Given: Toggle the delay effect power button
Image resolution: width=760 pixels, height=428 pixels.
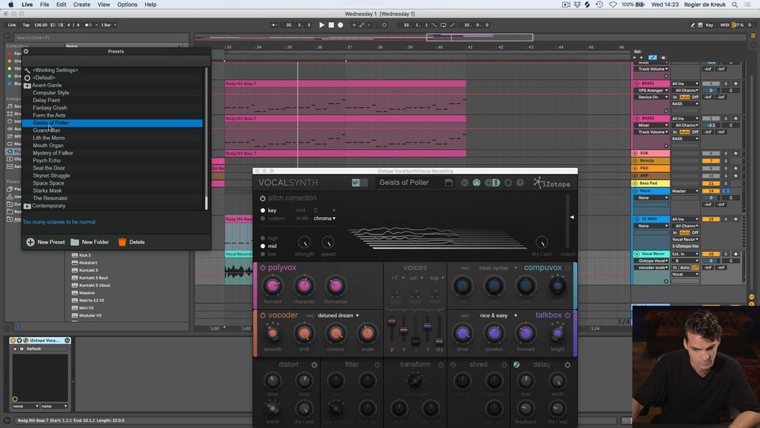Looking at the screenshot, I should (568, 365).
